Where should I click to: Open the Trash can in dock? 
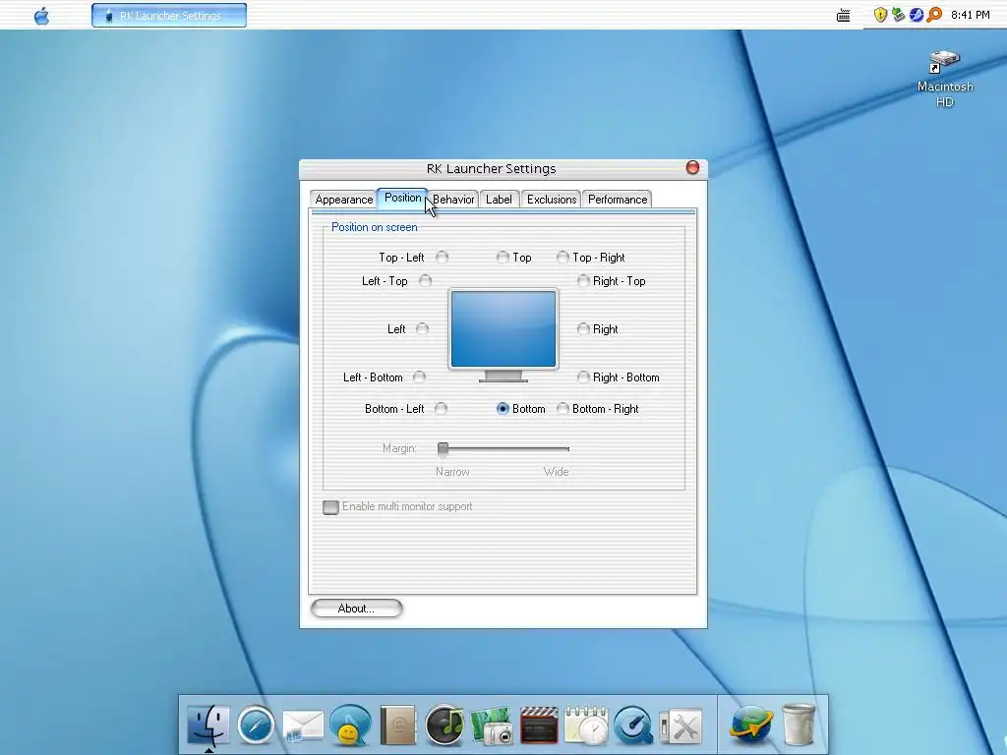pyautogui.click(x=799, y=726)
